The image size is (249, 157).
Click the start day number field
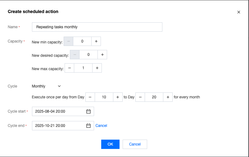(x=104, y=97)
